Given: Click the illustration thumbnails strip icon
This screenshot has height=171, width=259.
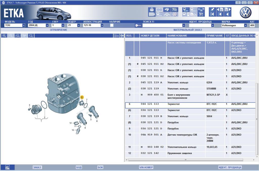Looking at the screenshot, I should tap(116, 36).
